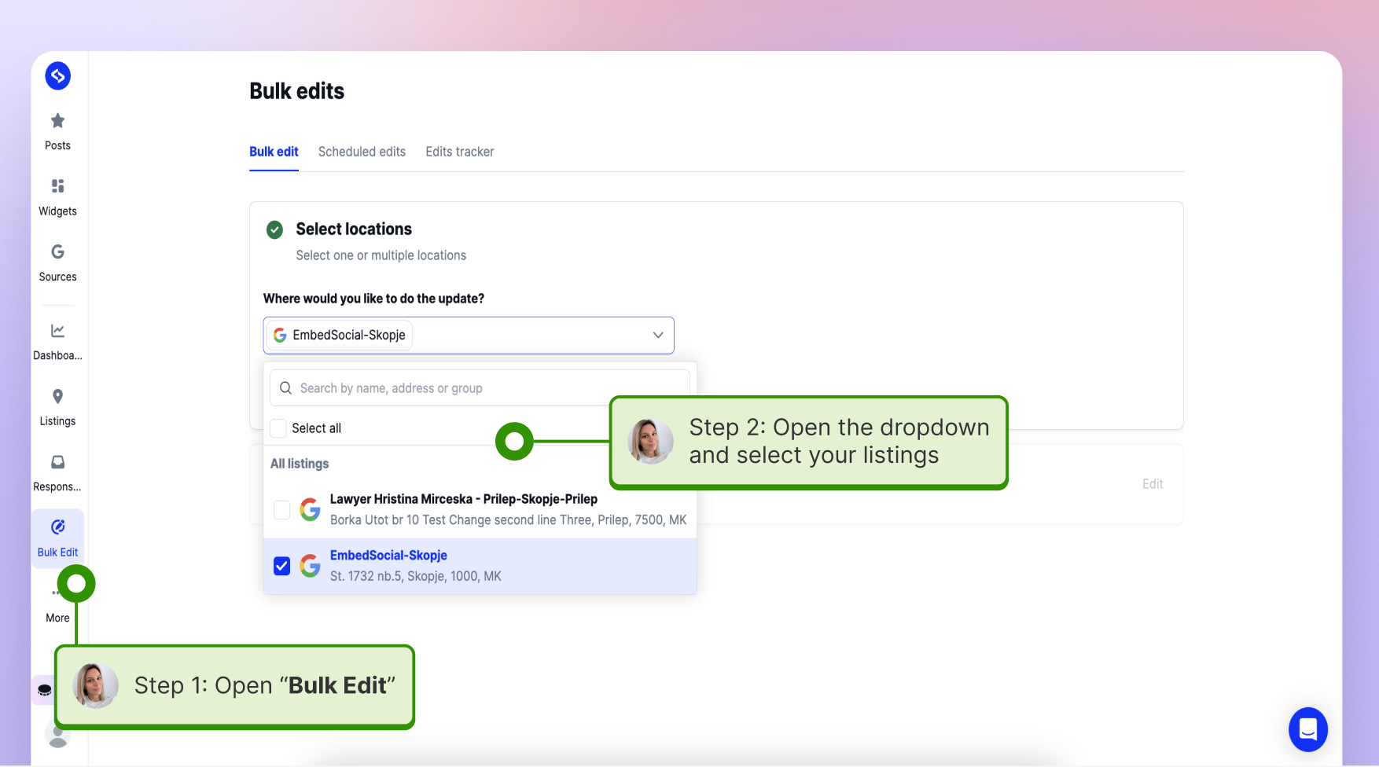This screenshot has height=767, width=1379.
Task: Check the Lawyer Hristina Mirceska listing
Action: (x=281, y=510)
